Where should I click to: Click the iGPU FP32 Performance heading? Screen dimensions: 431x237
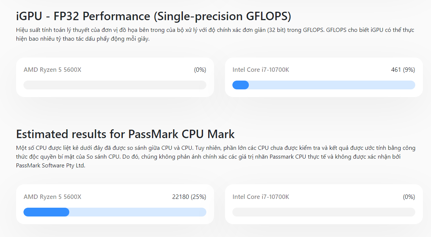(153, 16)
